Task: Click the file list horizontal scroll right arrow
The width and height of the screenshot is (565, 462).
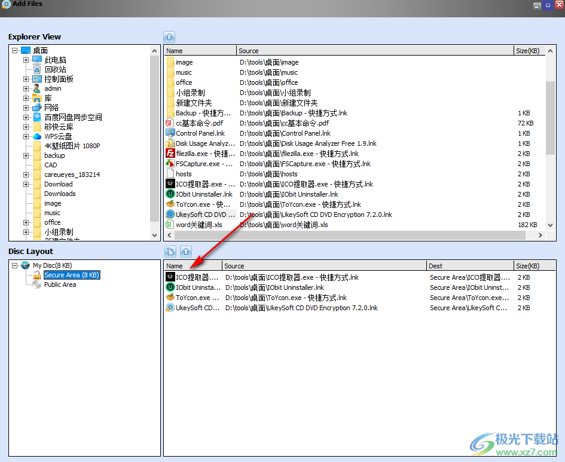Action: coord(540,235)
